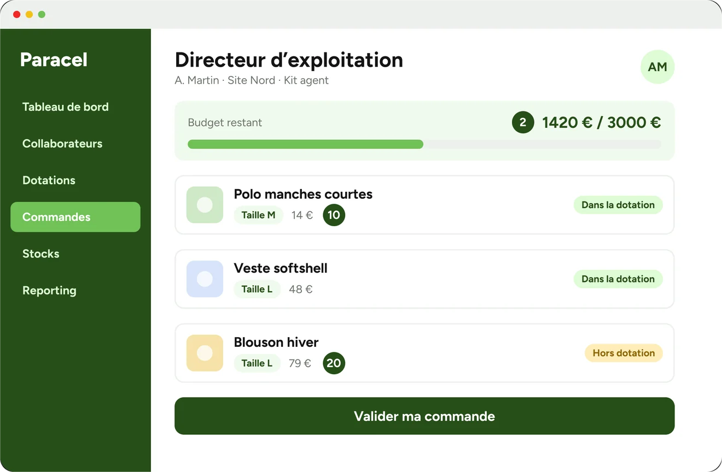Click the Blouson hiver product thumbnail
This screenshot has width=722, height=472.
point(205,353)
